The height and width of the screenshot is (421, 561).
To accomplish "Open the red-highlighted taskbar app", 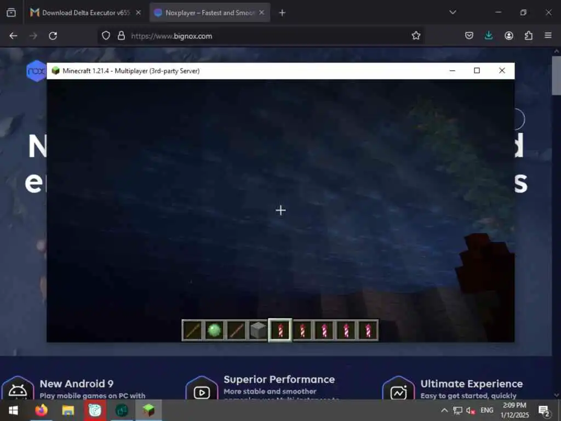I will (x=95, y=410).
